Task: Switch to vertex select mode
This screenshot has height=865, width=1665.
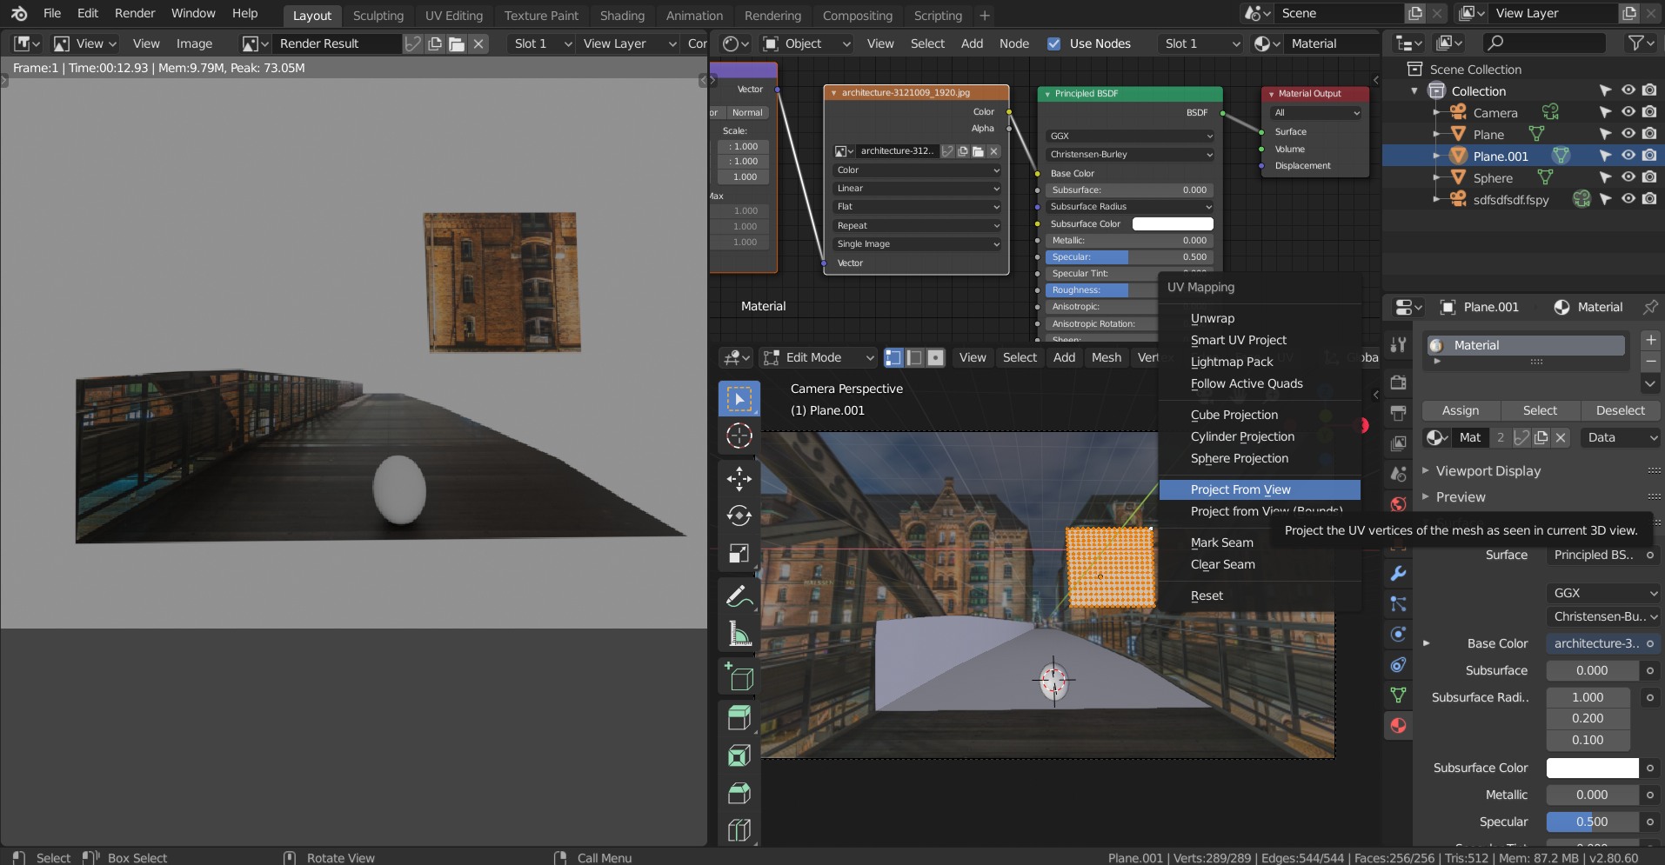Action: (x=893, y=357)
